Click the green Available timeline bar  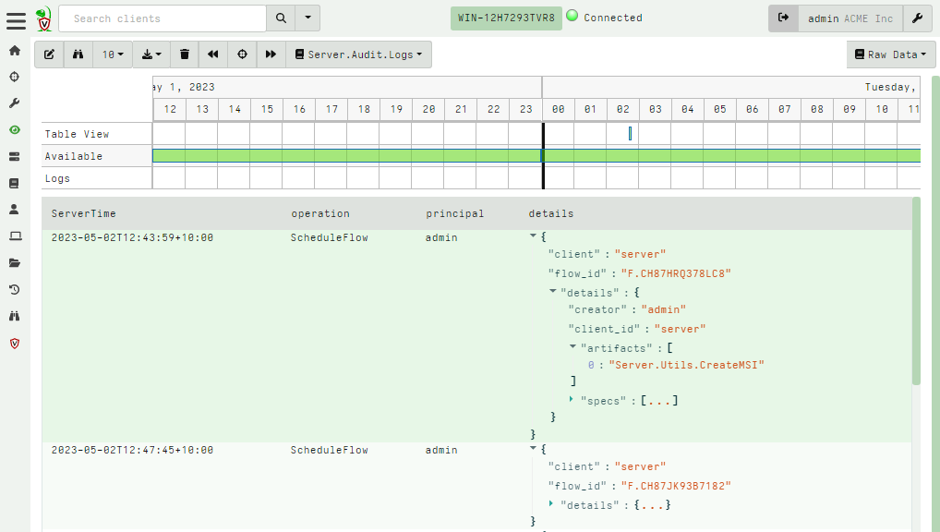pyautogui.click(x=536, y=156)
